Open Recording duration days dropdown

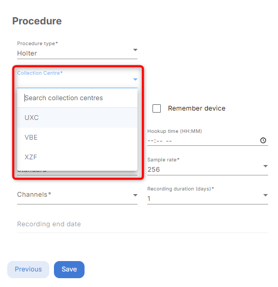(x=207, y=195)
